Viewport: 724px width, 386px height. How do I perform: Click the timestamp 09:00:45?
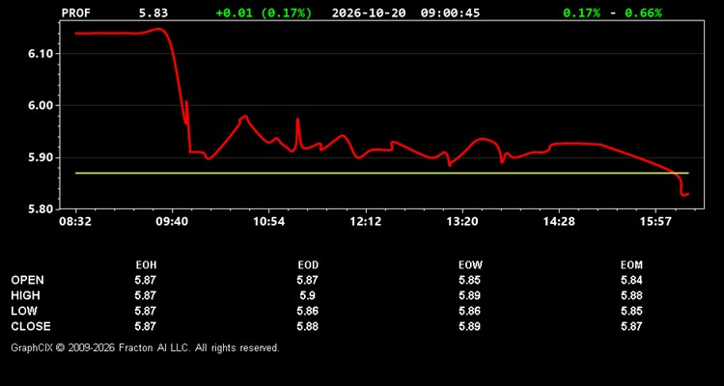450,13
